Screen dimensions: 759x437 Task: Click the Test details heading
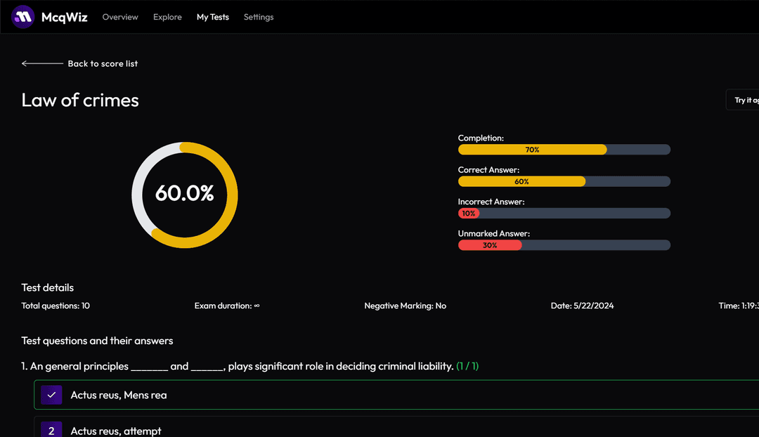tap(48, 287)
